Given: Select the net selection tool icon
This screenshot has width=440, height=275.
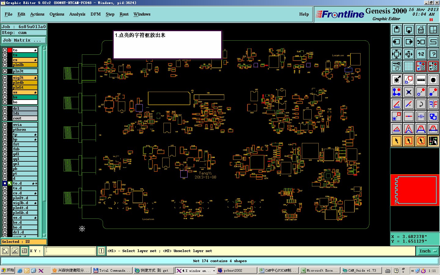Looking at the screenshot, I should pyautogui.click(x=433, y=141).
